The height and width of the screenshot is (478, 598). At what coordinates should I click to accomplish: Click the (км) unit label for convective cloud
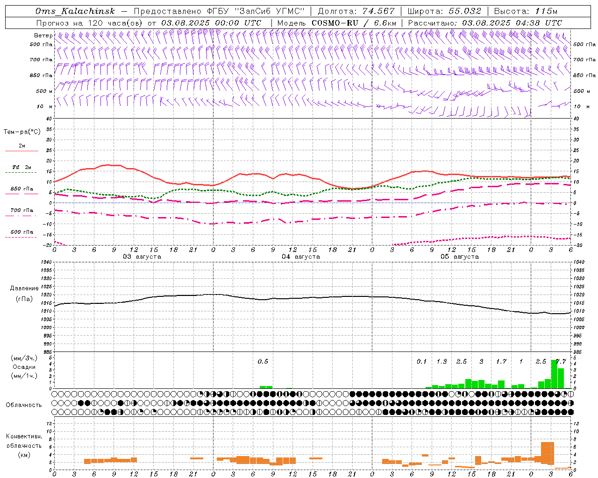tap(24, 455)
